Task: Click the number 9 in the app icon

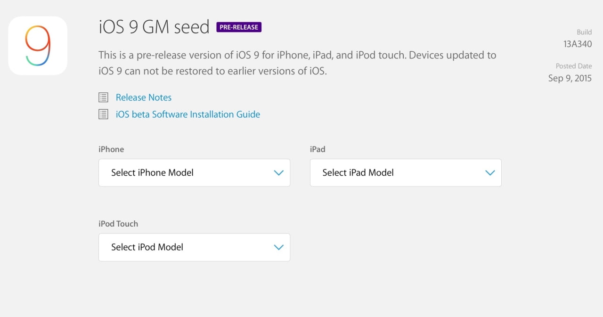Action: coord(38,45)
